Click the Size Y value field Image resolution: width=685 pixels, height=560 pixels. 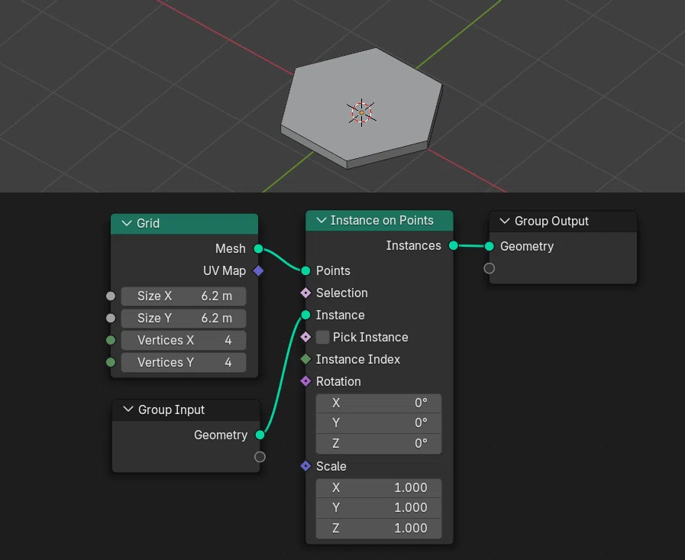click(x=183, y=319)
